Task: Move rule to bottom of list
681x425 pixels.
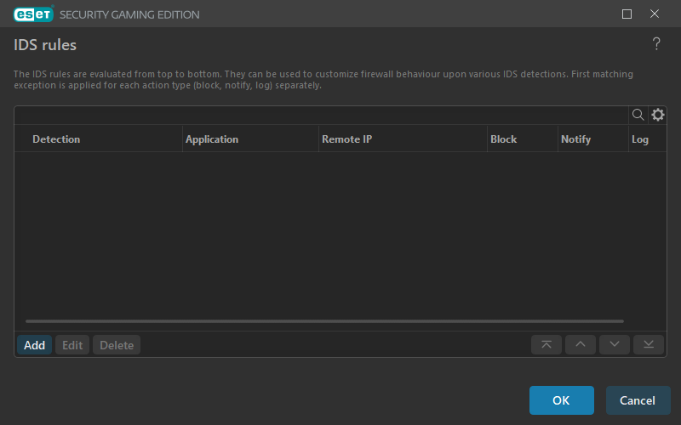Action: [x=649, y=345]
